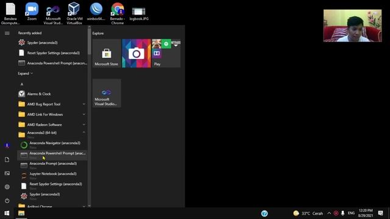390x219 pixels.
Task: Launch Spyder in the Anaconda3 folder
Action: tap(52, 196)
